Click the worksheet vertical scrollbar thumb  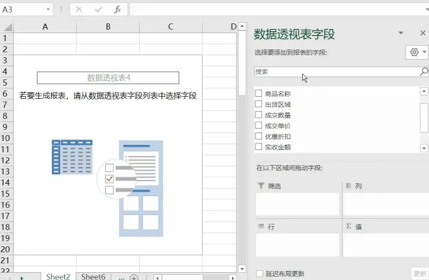tap(242, 63)
